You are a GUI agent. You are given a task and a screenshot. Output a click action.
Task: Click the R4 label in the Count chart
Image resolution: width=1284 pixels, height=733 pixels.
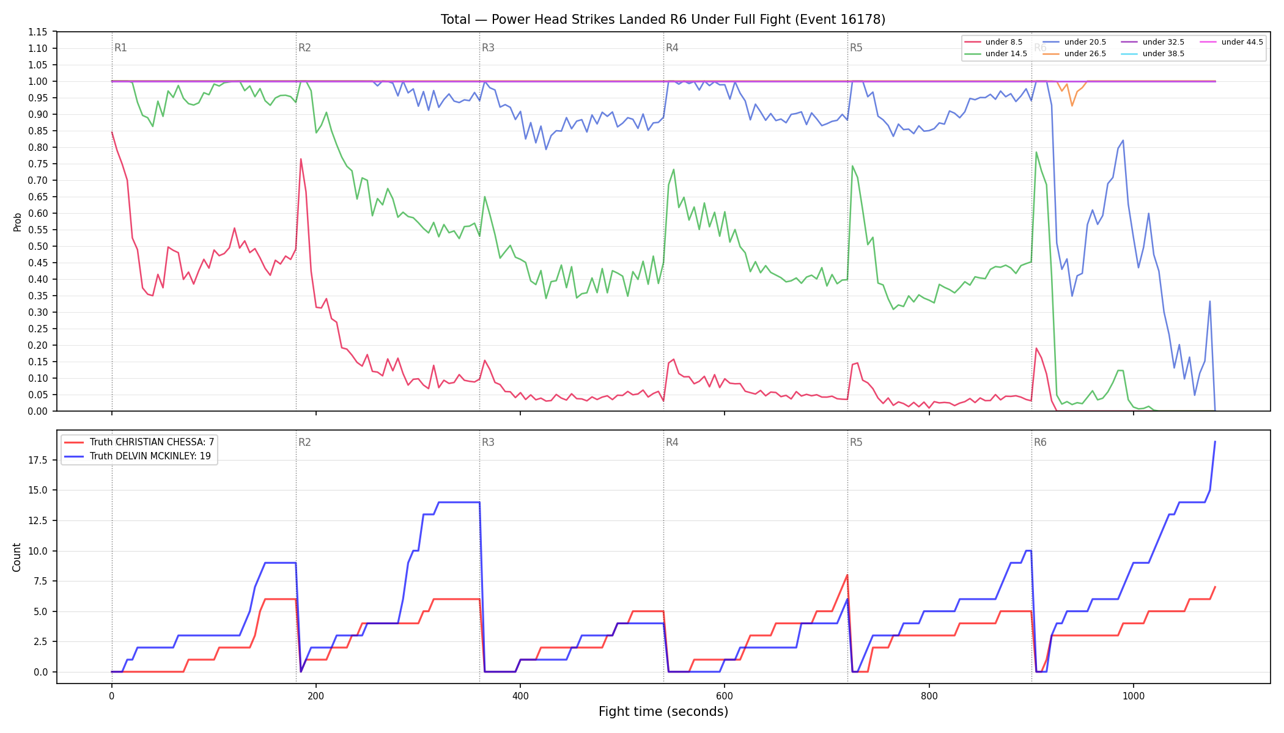pyautogui.click(x=672, y=442)
